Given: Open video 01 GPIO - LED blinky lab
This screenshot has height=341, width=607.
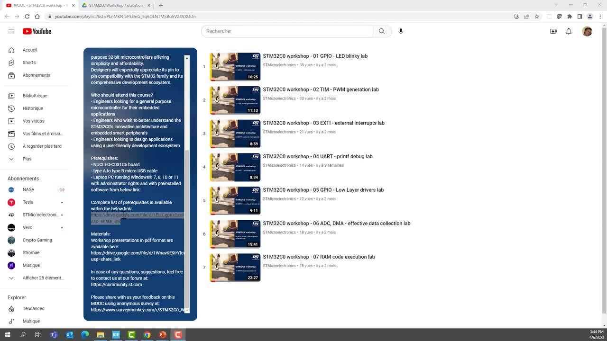Looking at the screenshot, I should 315,56.
